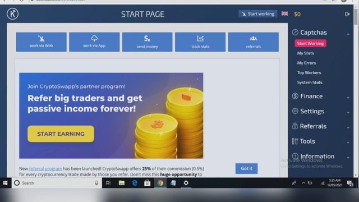The image size is (359, 202).
Task: Open My Errors in the sidebar
Action: coord(306,63)
